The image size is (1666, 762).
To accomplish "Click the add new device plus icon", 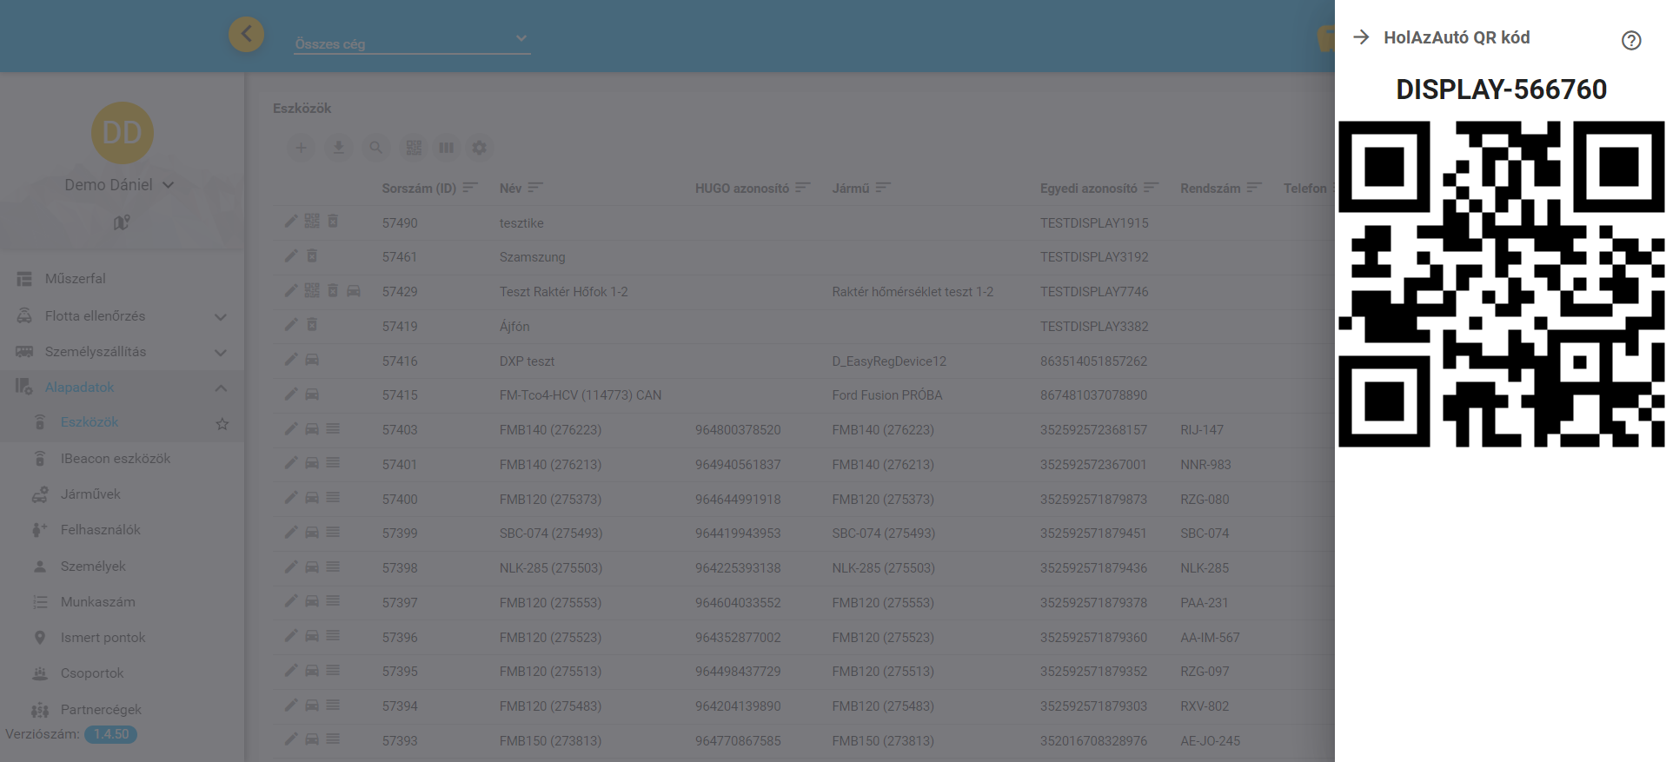I will point(301,148).
